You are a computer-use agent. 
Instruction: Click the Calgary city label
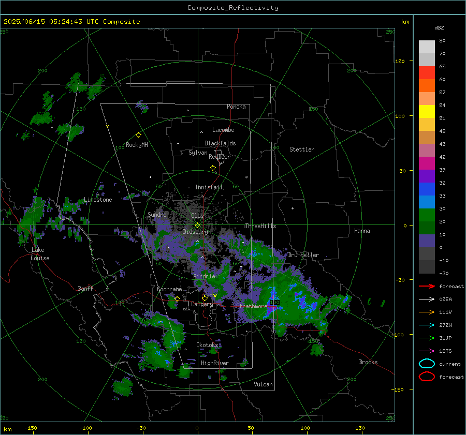[202, 304]
